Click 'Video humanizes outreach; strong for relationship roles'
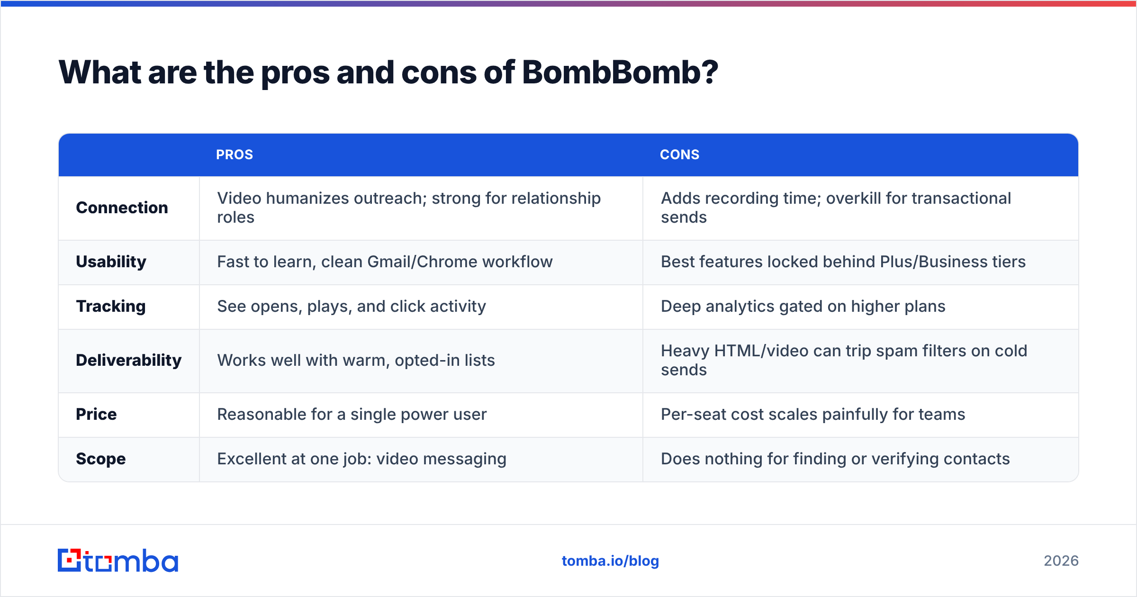The width and height of the screenshot is (1137, 597). 409,208
